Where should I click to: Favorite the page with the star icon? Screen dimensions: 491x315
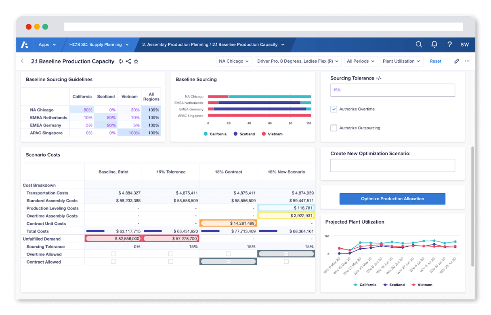coord(136,61)
